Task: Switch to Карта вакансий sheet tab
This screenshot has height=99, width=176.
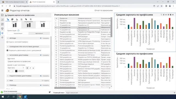Action: click(72, 93)
